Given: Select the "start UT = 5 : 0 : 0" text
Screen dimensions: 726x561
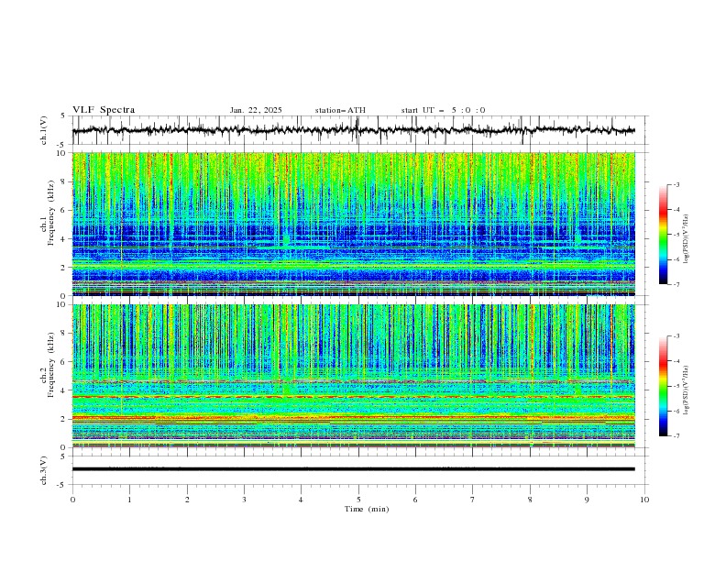Looking at the screenshot, I should [x=443, y=110].
